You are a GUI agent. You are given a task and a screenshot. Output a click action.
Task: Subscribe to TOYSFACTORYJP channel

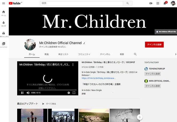(152, 74)
